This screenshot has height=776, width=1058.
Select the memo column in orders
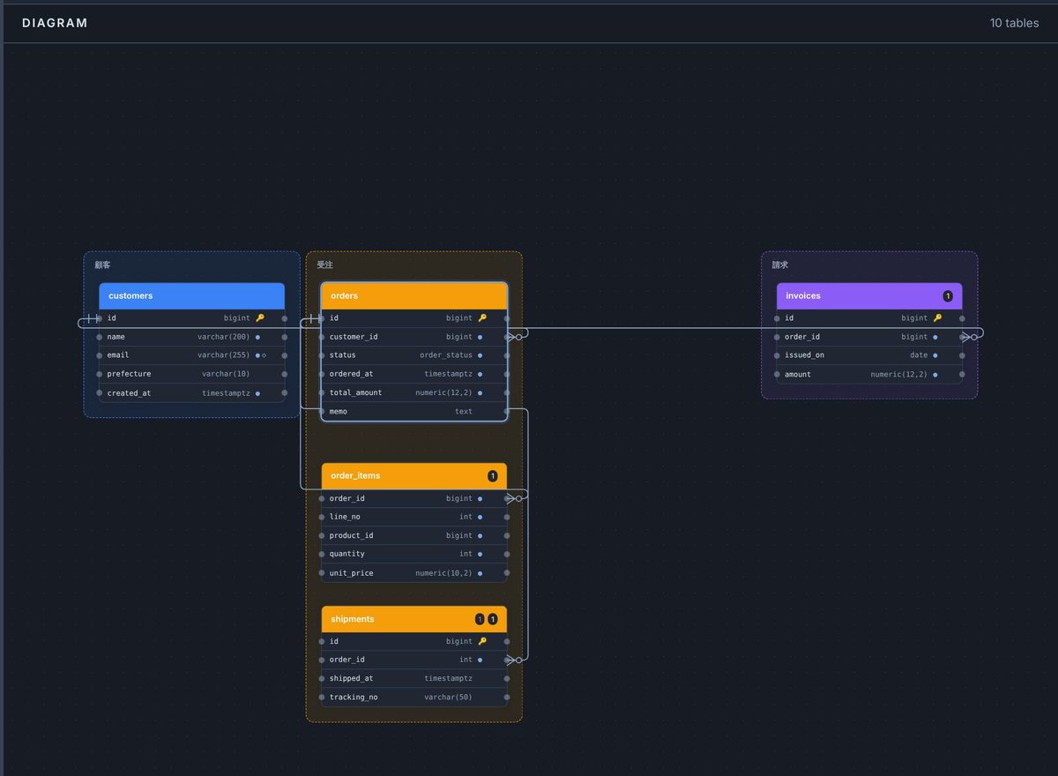(414, 412)
